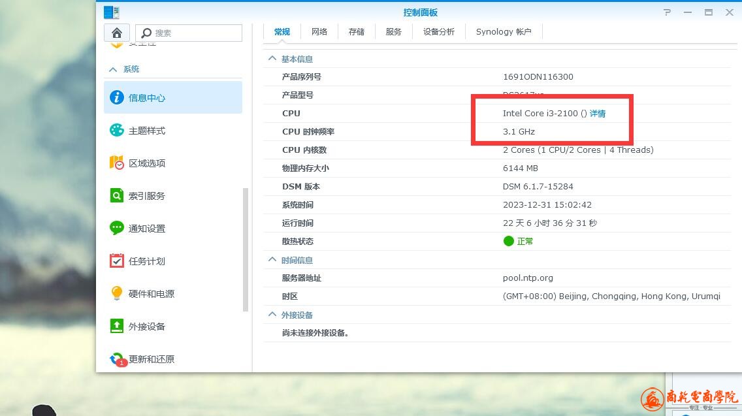Click the CPU Details (详情) link
The image size is (742, 416).
coord(598,114)
